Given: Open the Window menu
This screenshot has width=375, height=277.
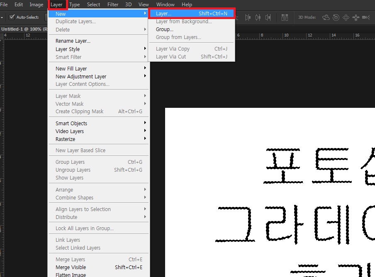Looking at the screenshot, I should (x=165, y=5).
